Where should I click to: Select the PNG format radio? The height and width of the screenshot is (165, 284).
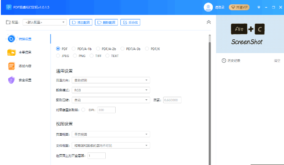[75, 56]
